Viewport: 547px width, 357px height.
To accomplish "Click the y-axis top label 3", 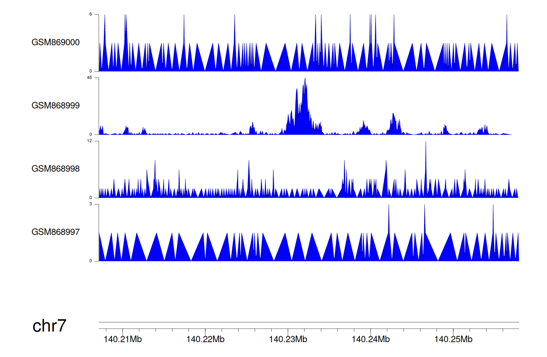I will point(90,204).
